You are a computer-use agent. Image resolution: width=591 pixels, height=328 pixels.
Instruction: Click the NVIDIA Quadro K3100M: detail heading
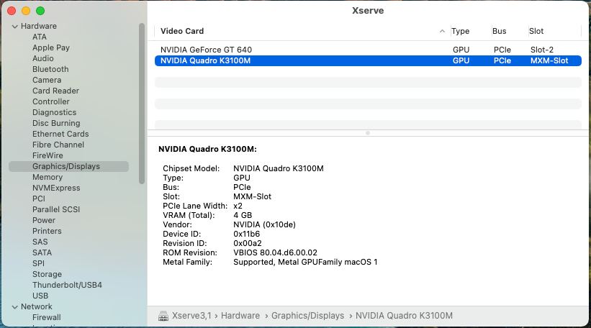207,149
